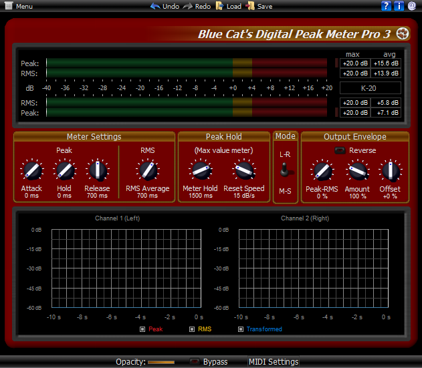This screenshot has height=368, width=422.
Task: Flip the L-R / M-S mode switch
Action: [x=285, y=170]
